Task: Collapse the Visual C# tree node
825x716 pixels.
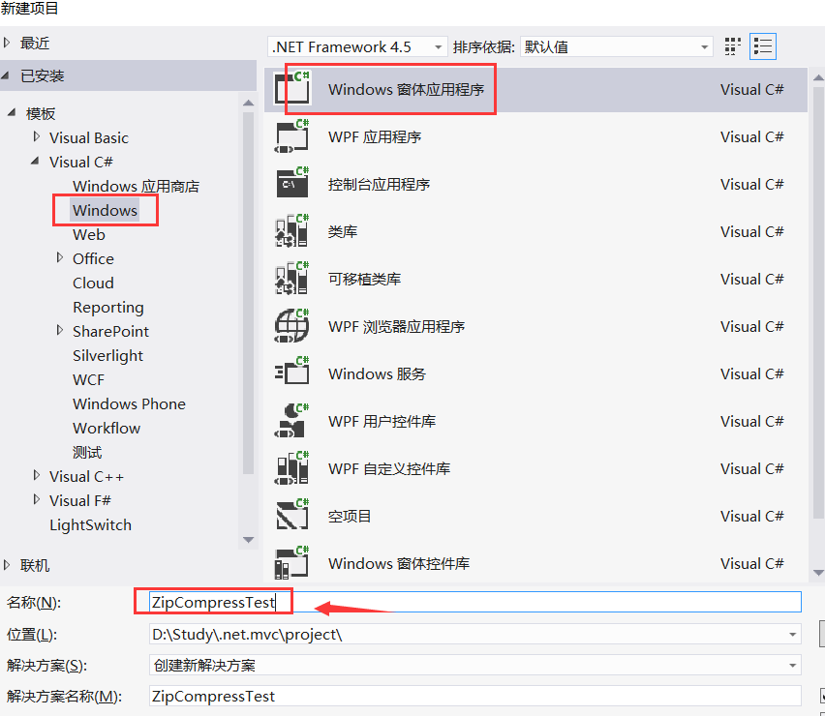Action: (37, 162)
